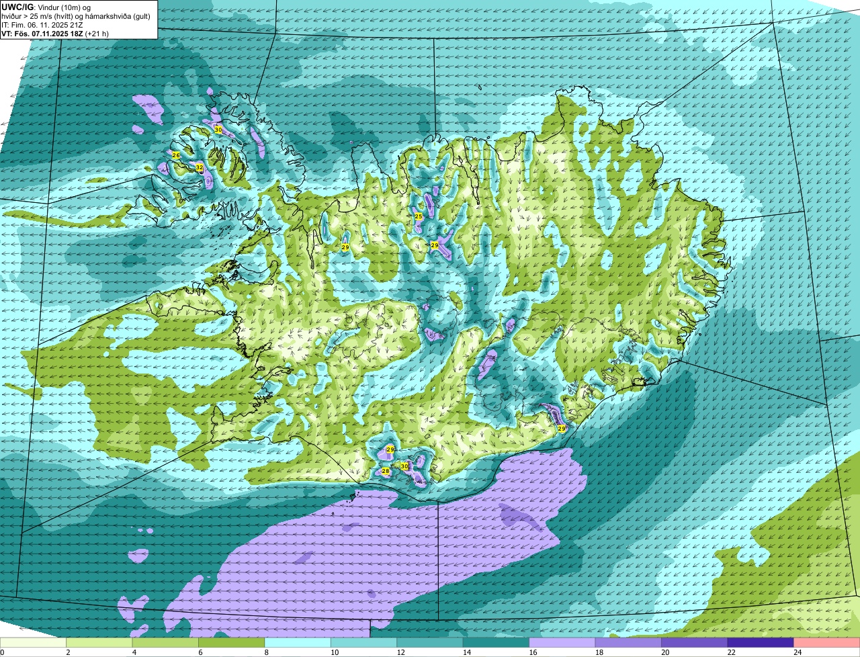Pick the 12–14 teal color bar segment
This screenshot has height=657, width=860.
click(x=430, y=643)
